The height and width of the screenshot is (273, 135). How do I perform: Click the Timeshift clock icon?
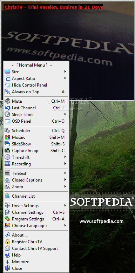(7, 157)
